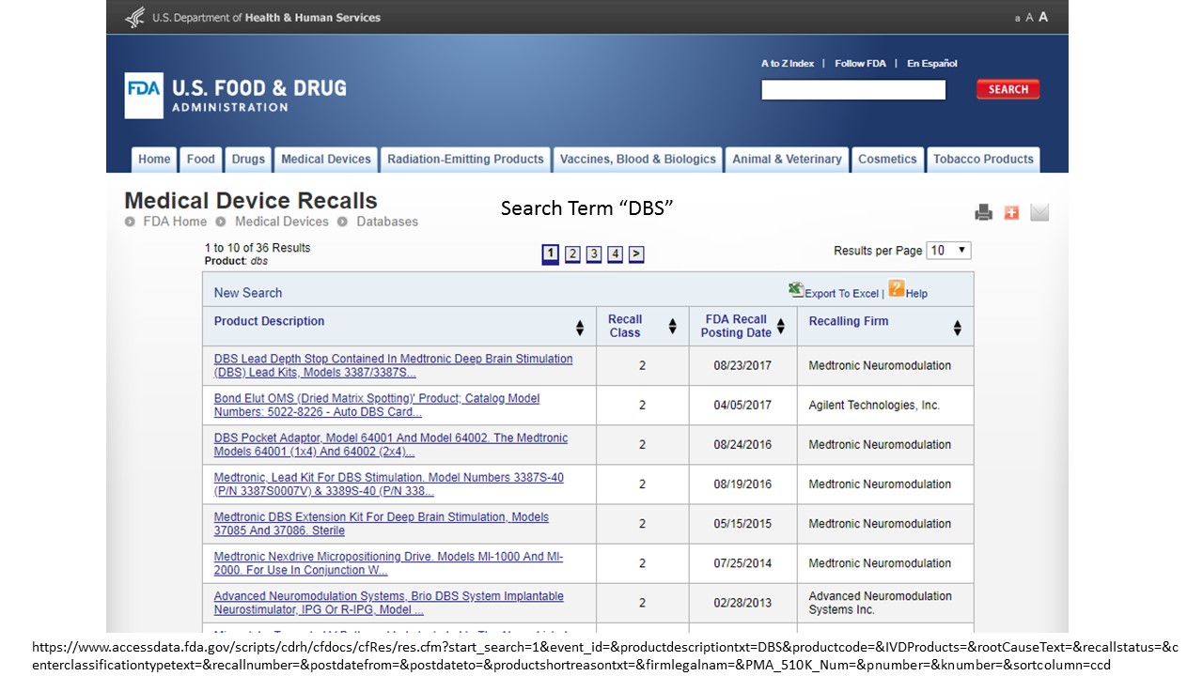Select results page 1
Screen dimensions: 1203x676
[551, 253]
